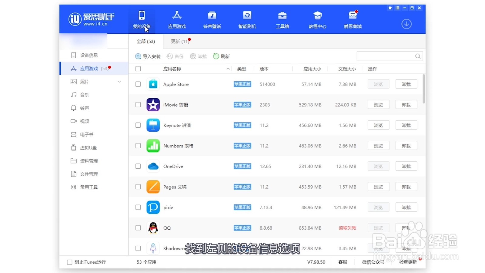Open 音乐 in the sidebar
The image size is (485, 273).
pyautogui.click(x=94, y=95)
